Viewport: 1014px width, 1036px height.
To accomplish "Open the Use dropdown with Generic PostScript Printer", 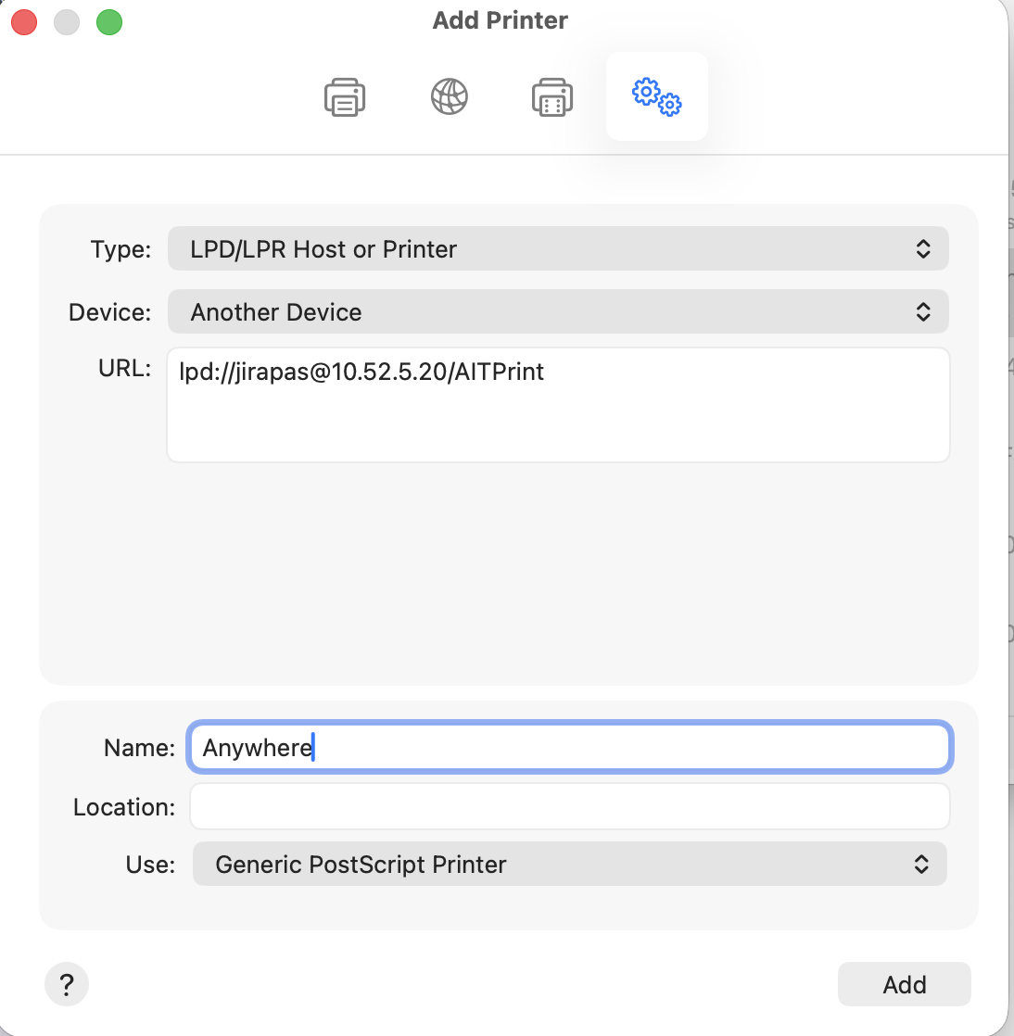I will tap(567, 865).
